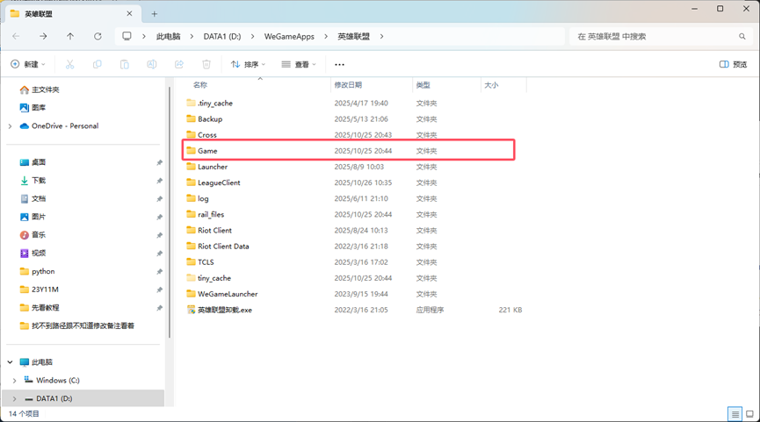Open Music (音乐) in quick access
760x422 pixels.
pyautogui.click(x=33, y=235)
